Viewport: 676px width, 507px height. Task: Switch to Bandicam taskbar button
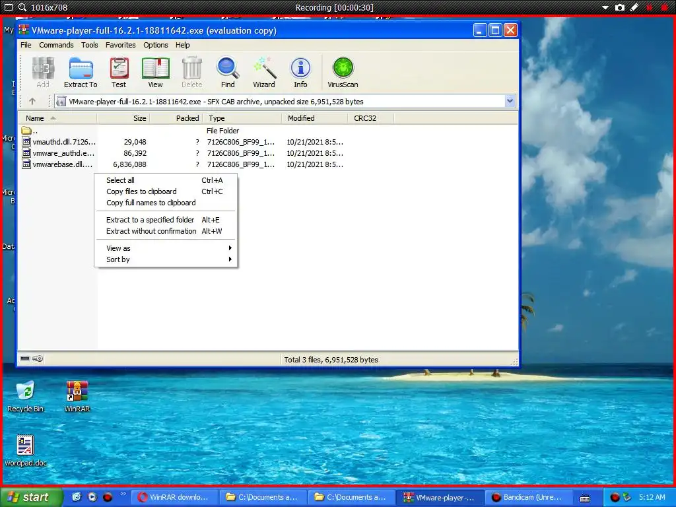click(x=528, y=497)
